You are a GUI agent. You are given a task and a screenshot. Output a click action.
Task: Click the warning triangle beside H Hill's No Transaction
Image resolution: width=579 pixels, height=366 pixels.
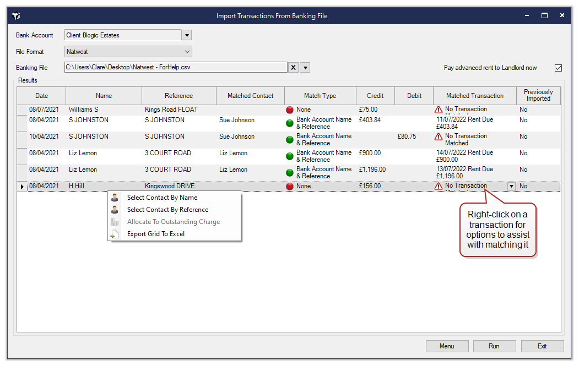pos(439,186)
